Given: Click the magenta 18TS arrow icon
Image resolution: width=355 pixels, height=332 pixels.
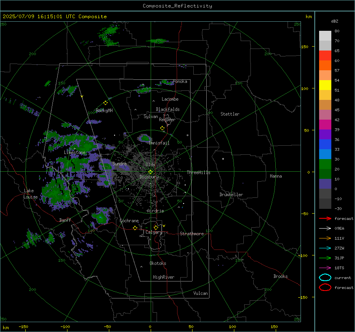Looking at the screenshot, I should tap(325, 268).
